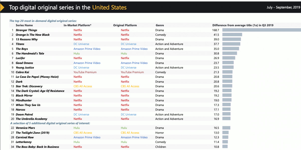Click the Original Platform column header
Image resolution: width=301 pixels, height=150 pixels.
125,25
